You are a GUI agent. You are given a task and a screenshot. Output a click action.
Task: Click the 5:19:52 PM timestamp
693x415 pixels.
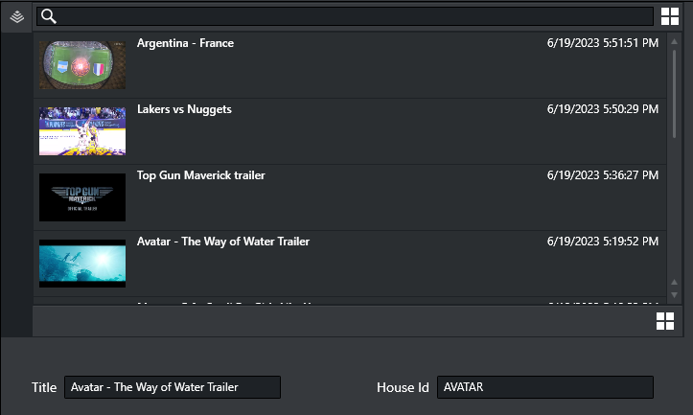603,242
